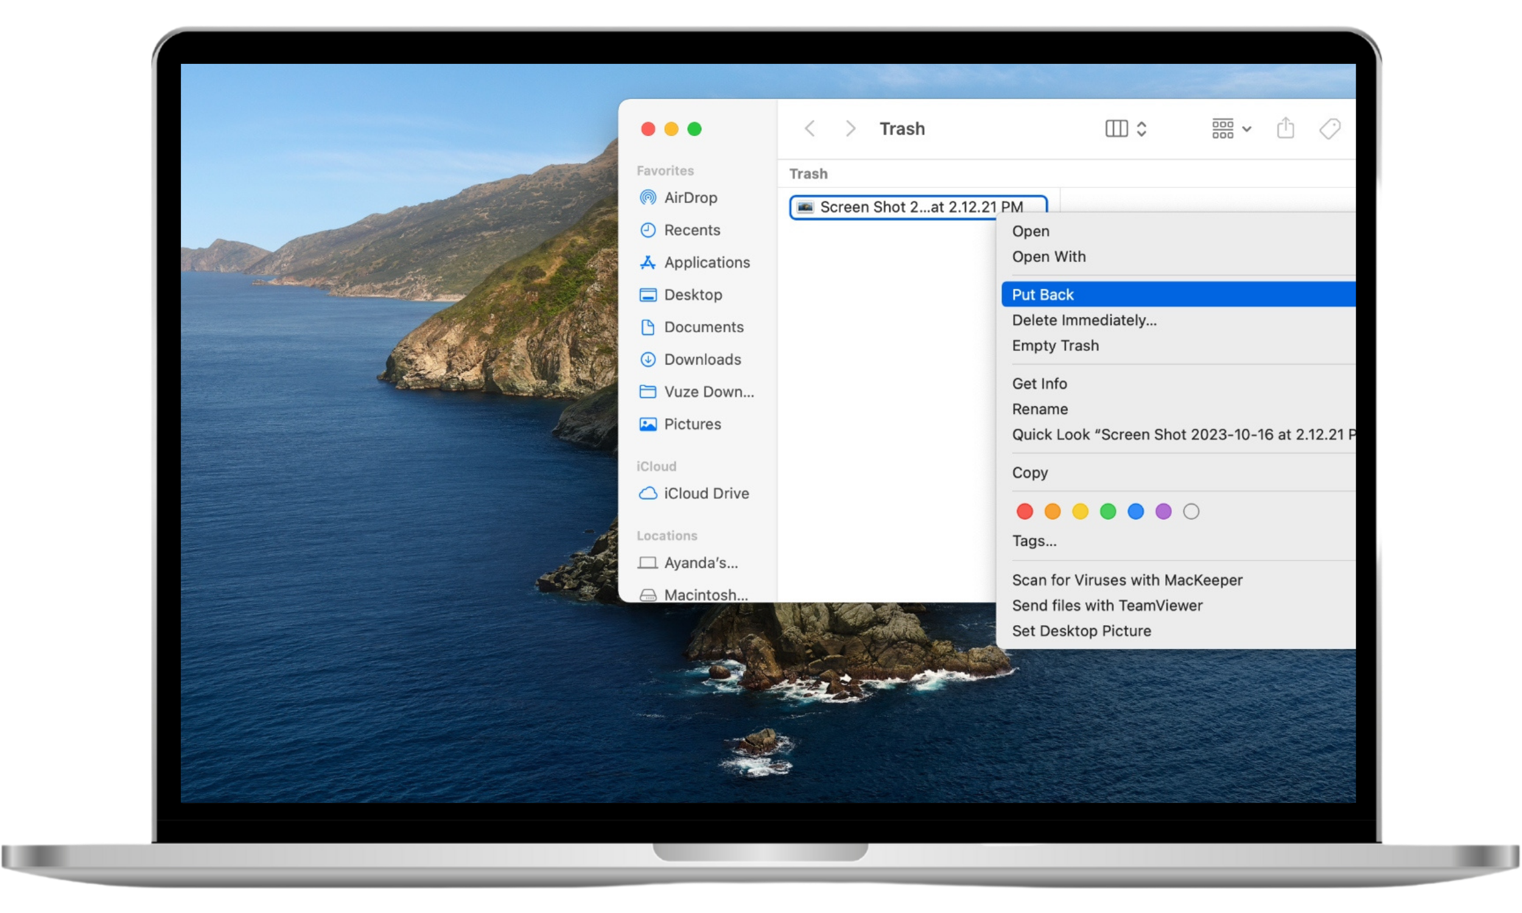Select iCloud Drive in sidebar
The height and width of the screenshot is (913, 1522).
[706, 494]
